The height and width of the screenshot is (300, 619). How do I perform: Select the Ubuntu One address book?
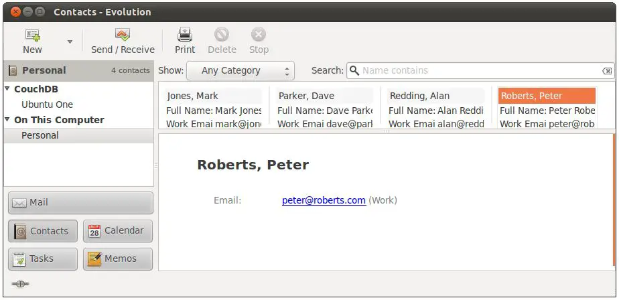(x=47, y=104)
